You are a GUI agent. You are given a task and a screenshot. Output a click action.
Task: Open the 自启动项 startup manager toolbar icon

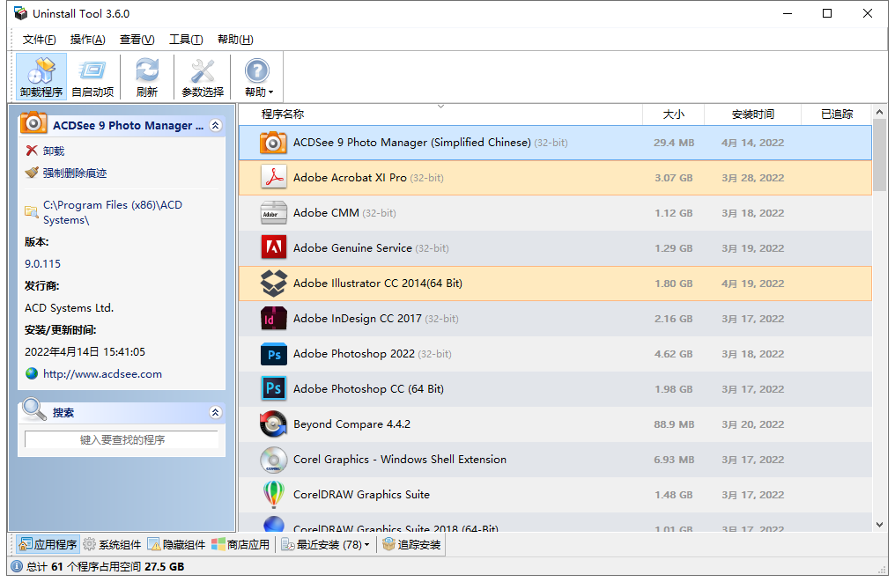point(92,77)
